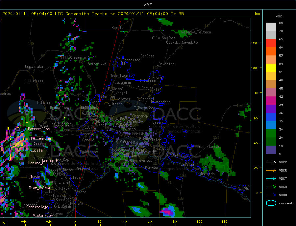Click the orange VBCR arrow in the legend

tap(271, 170)
